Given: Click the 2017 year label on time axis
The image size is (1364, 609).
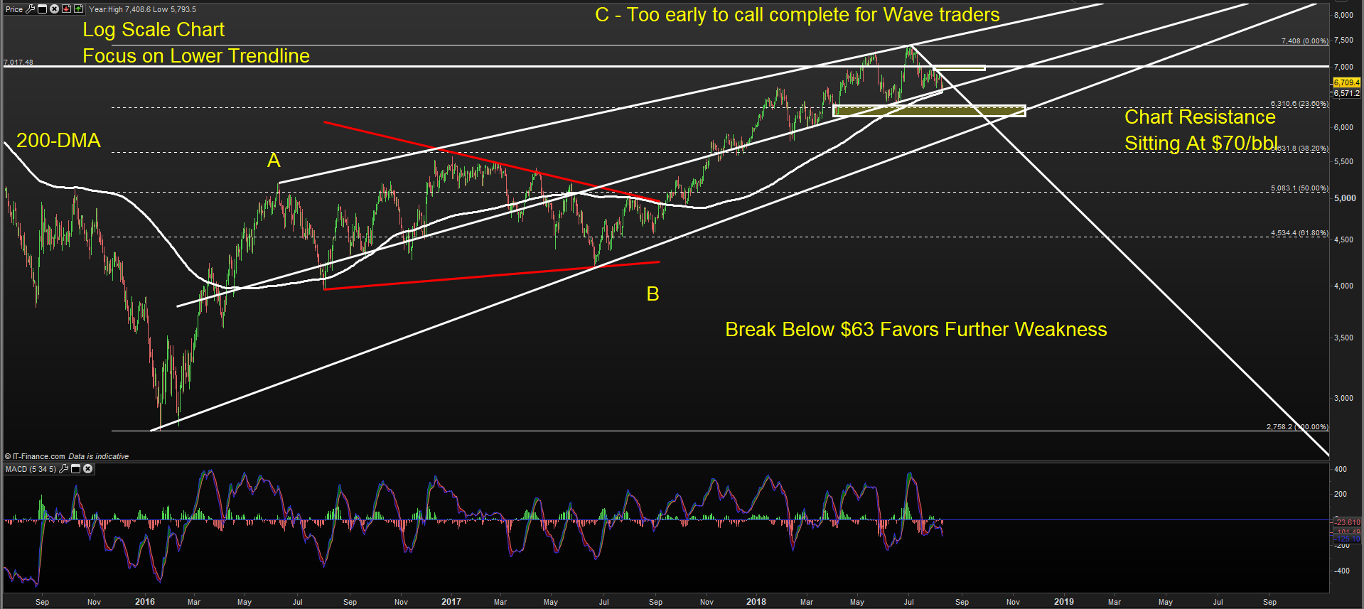Looking at the screenshot, I should pos(451,602).
